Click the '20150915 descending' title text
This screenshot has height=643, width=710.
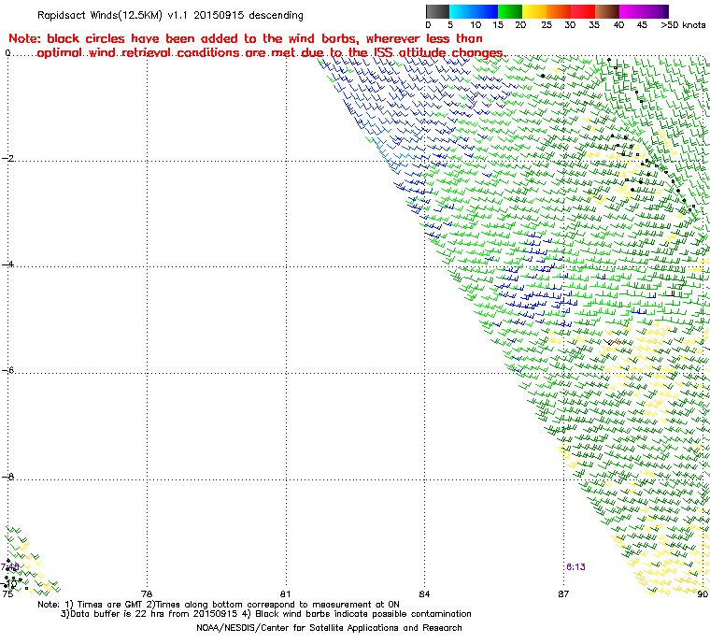pyautogui.click(x=248, y=15)
